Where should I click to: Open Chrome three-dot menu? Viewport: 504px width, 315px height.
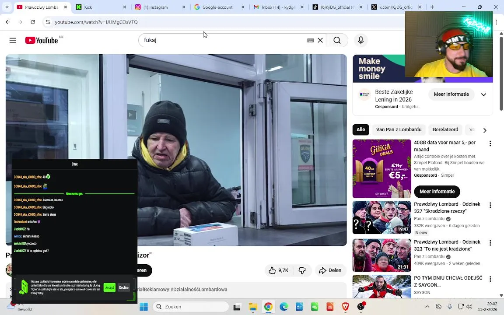point(496,22)
